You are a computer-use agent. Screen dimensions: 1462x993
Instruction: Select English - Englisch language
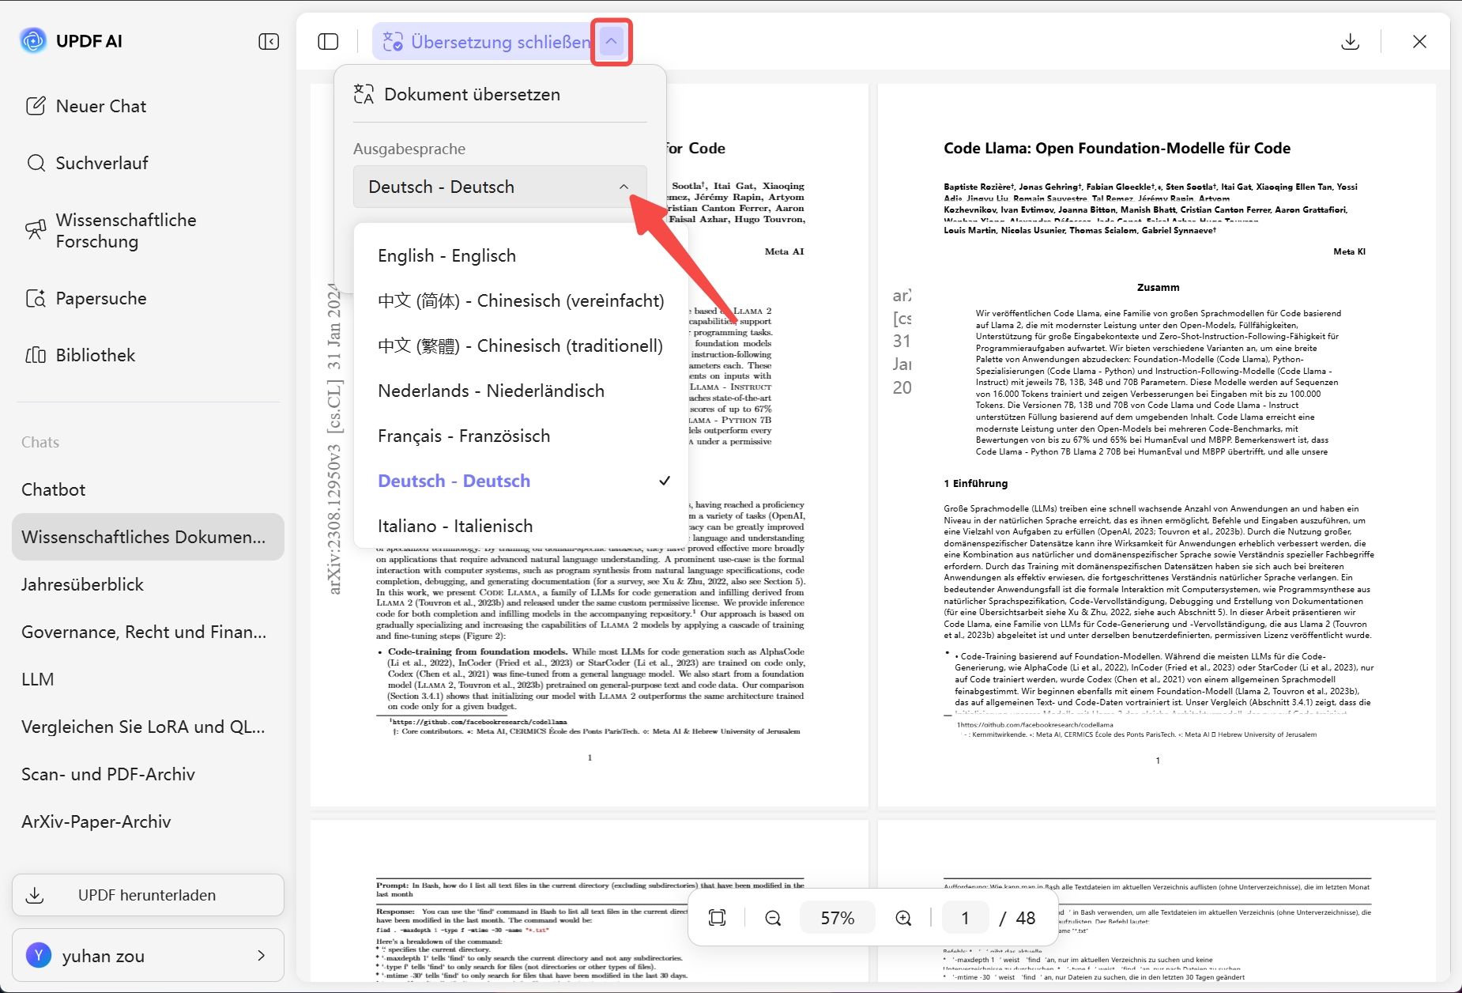point(522,255)
